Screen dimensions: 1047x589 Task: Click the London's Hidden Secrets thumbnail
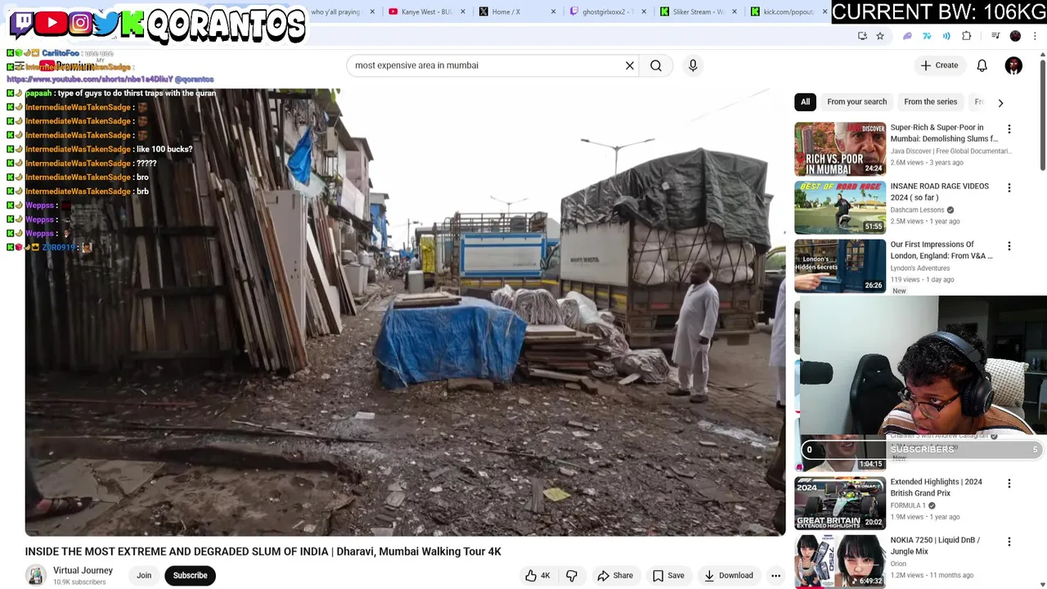pyautogui.click(x=840, y=266)
